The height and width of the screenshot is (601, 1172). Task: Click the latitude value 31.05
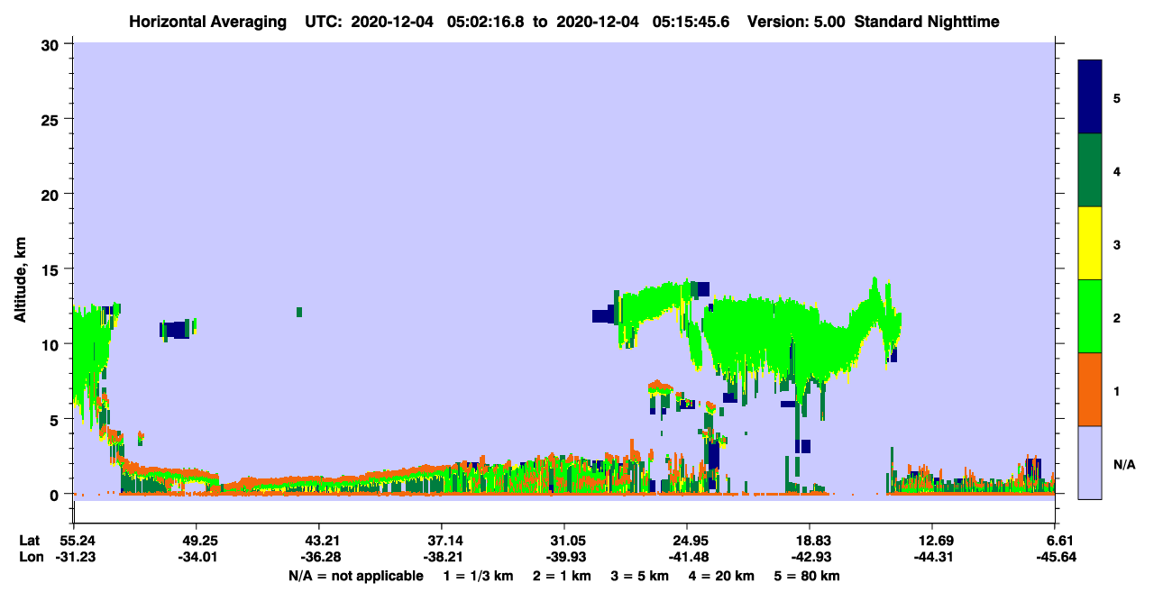click(568, 541)
